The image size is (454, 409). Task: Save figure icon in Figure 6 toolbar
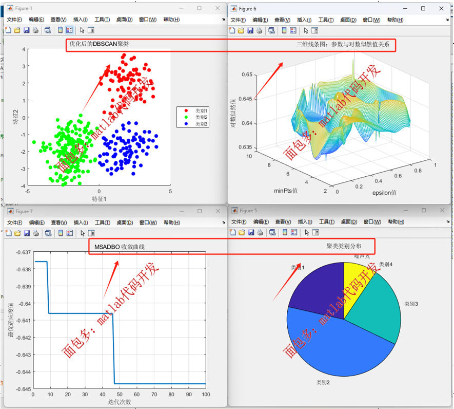pyautogui.click(x=250, y=30)
